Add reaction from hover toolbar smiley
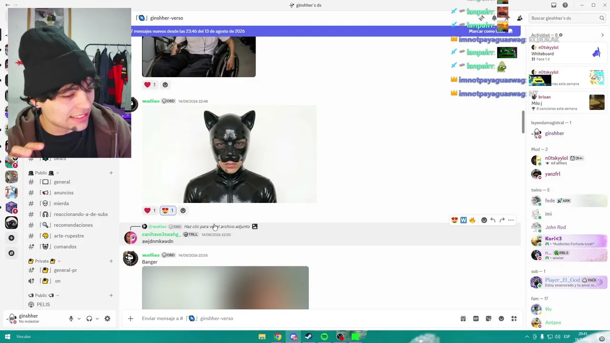Image resolution: width=610 pixels, height=343 pixels. [x=484, y=220]
